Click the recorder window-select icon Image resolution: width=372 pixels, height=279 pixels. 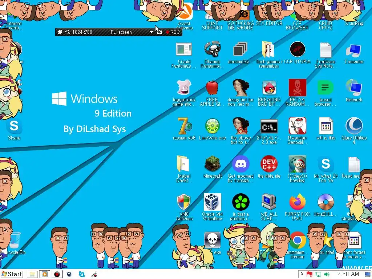tap(60, 32)
